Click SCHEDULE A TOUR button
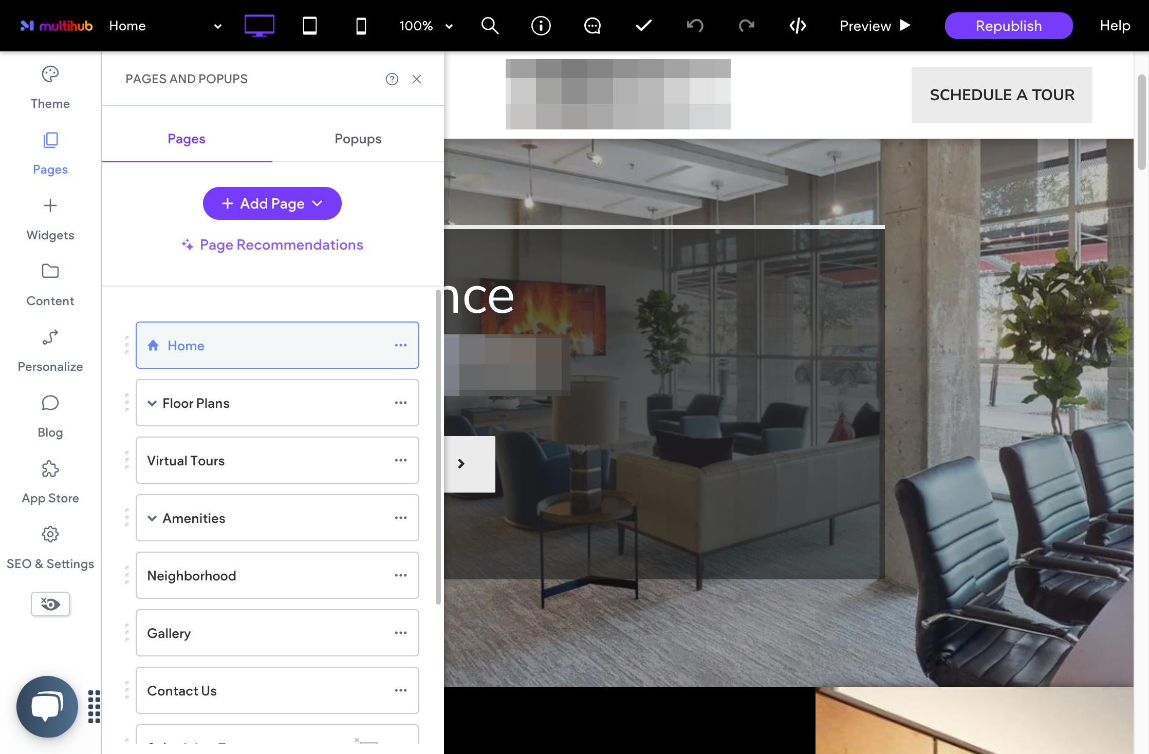 (x=1002, y=95)
